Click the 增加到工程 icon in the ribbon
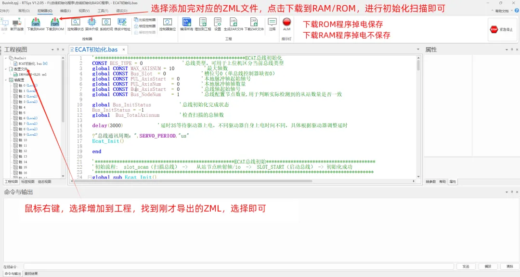Screen dimensions: 520x277 (x=203, y=25)
